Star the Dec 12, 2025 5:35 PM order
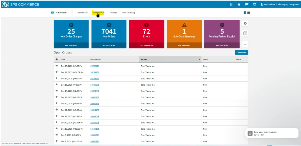 56,103
